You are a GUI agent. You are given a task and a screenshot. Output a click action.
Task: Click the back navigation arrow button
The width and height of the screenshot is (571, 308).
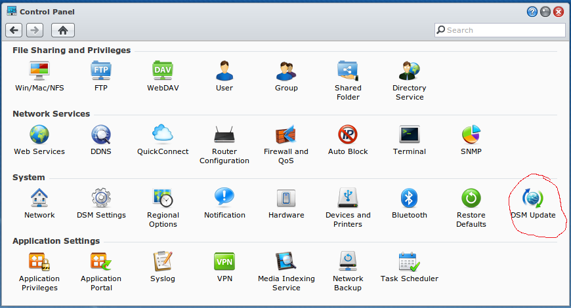[x=14, y=30]
